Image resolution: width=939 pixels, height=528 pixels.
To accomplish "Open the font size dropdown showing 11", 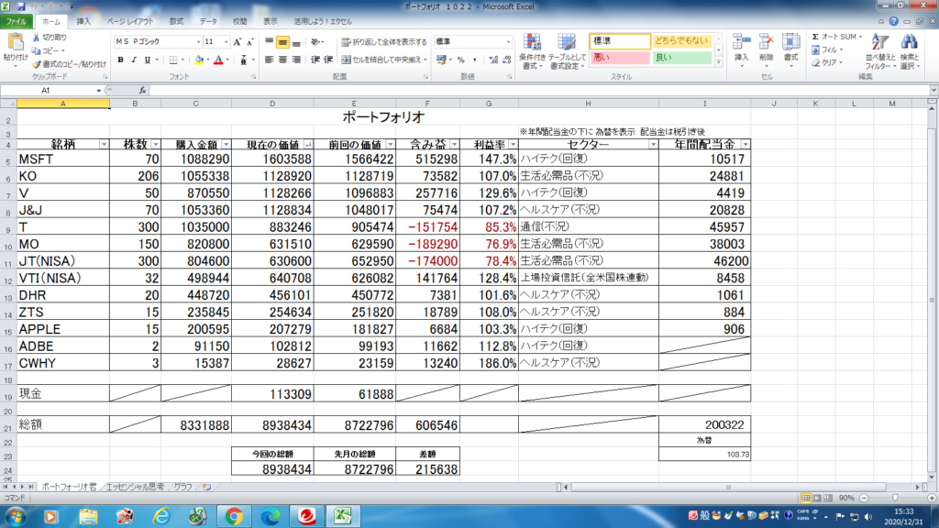I will (226, 42).
